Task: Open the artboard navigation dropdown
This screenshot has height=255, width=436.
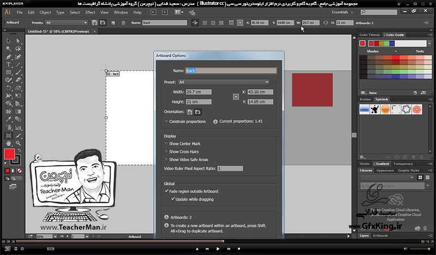Action: click(87, 236)
